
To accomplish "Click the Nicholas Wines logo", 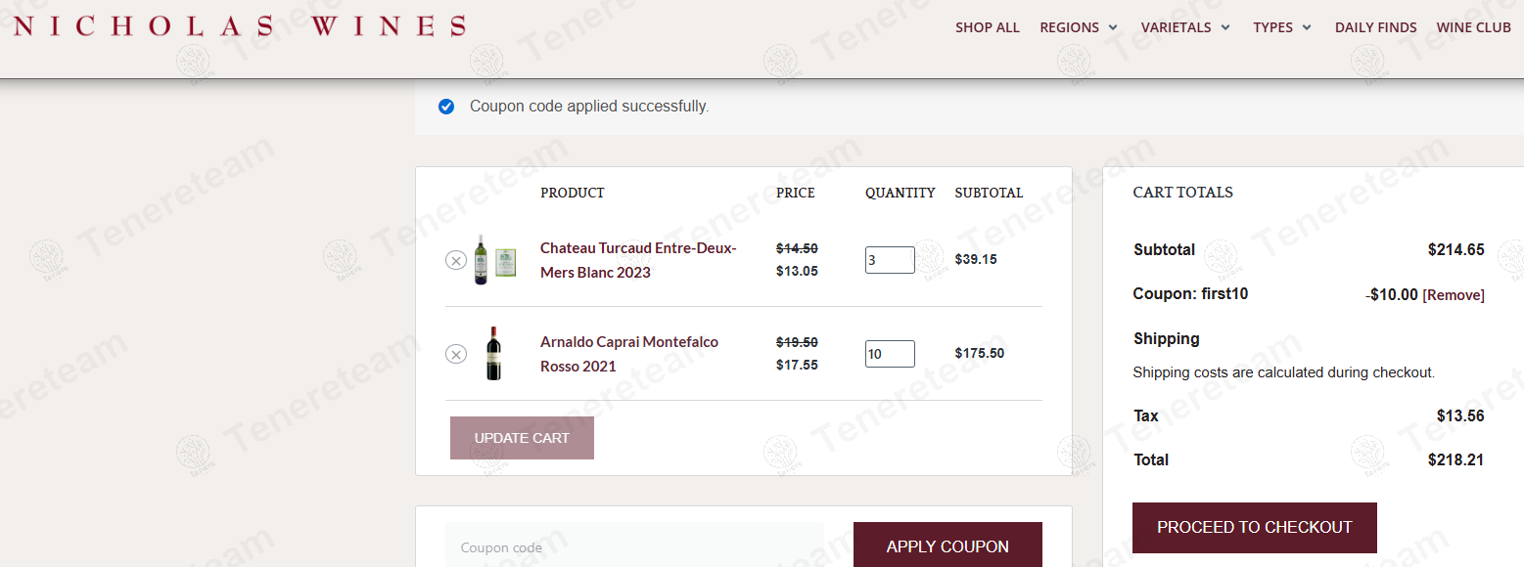I will (x=239, y=26).
